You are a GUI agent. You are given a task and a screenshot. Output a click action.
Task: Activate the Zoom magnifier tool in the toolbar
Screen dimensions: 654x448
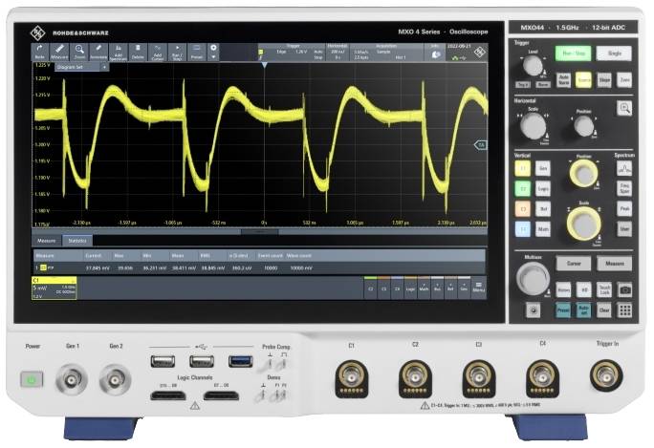pyautogui.click(x=79, y=51)
